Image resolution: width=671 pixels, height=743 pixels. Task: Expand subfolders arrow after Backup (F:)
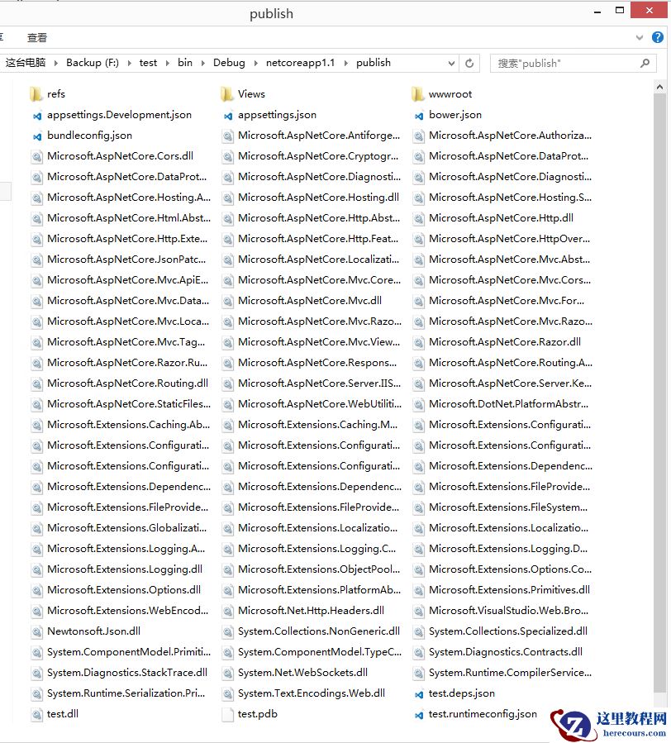(x=129, y=63)
